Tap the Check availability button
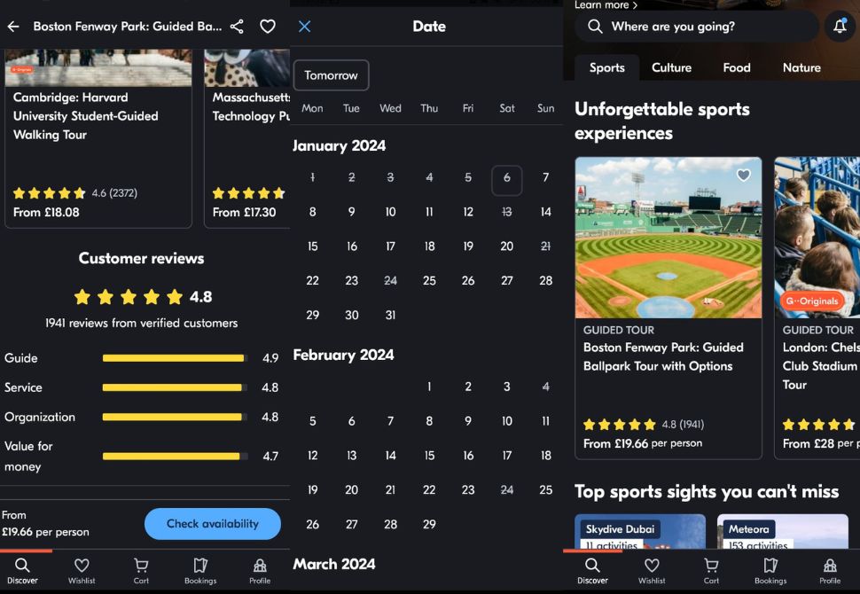Viewport: 860px width, 594px height. 212,524
